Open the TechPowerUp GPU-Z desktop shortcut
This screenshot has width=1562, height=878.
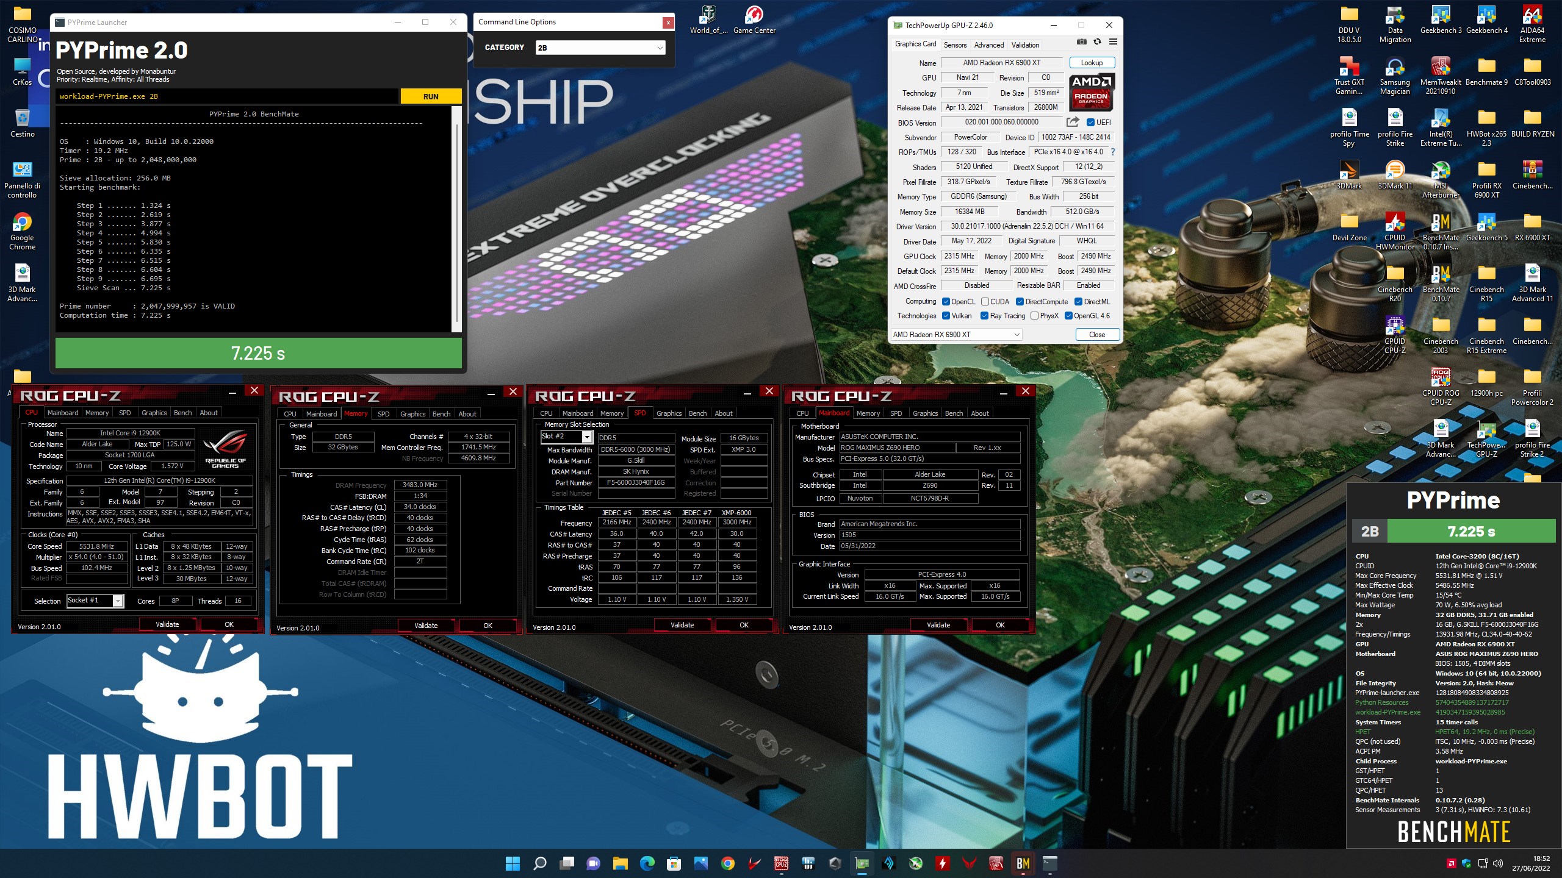click(1486, 439)
